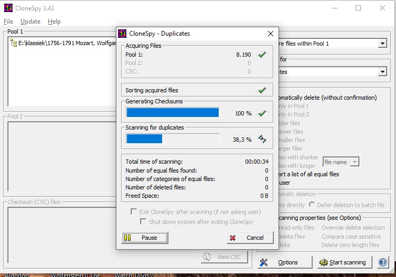The width and height of the screenshot is (396, 277).
Task: Close the CloneSpy - Duplicates dialog
Action: pyautogui.click(x=271, y=34)
